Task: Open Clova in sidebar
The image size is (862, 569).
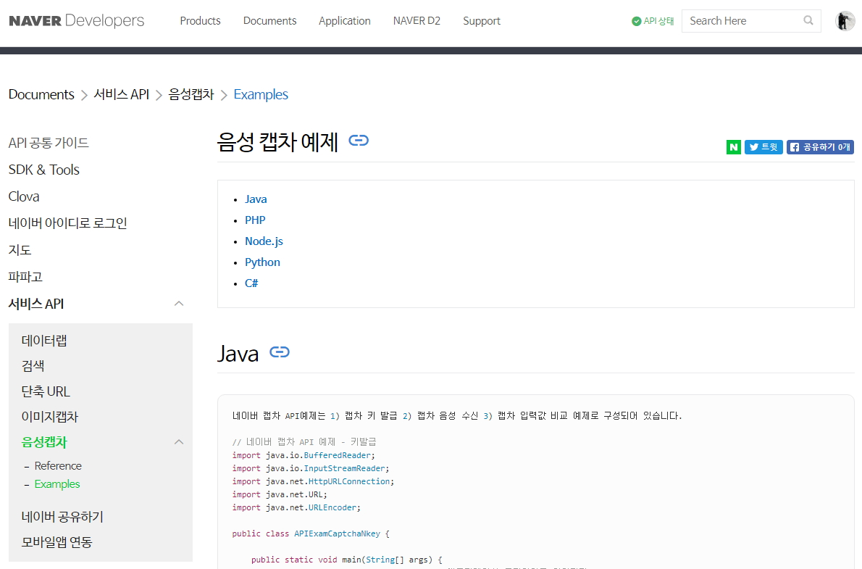Action: 24,196
